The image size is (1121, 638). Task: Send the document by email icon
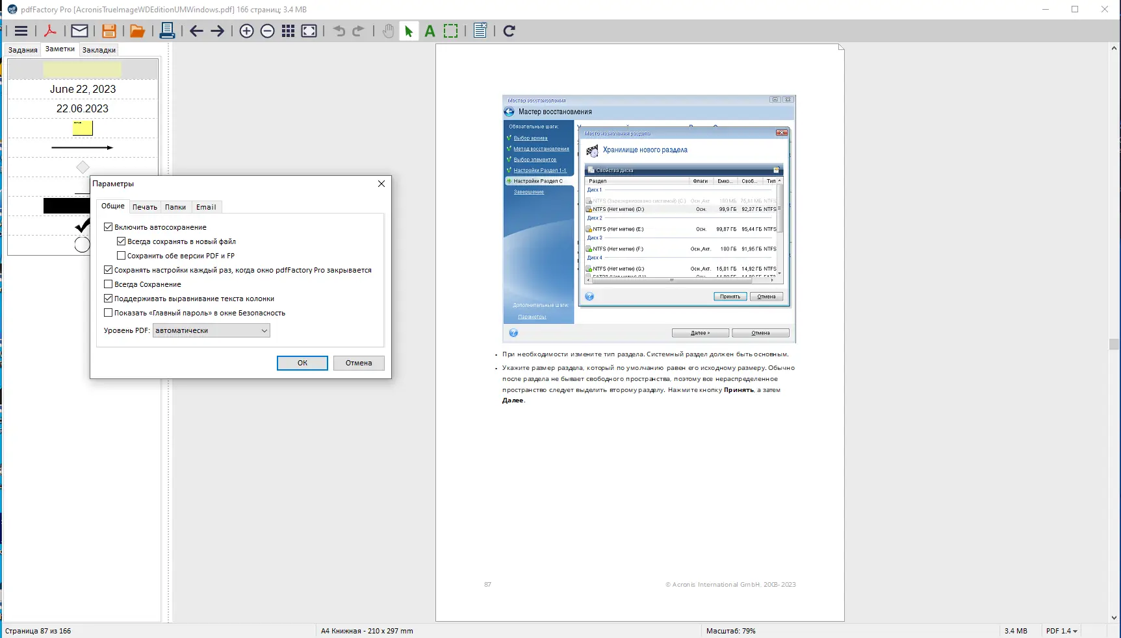[79, 31]
